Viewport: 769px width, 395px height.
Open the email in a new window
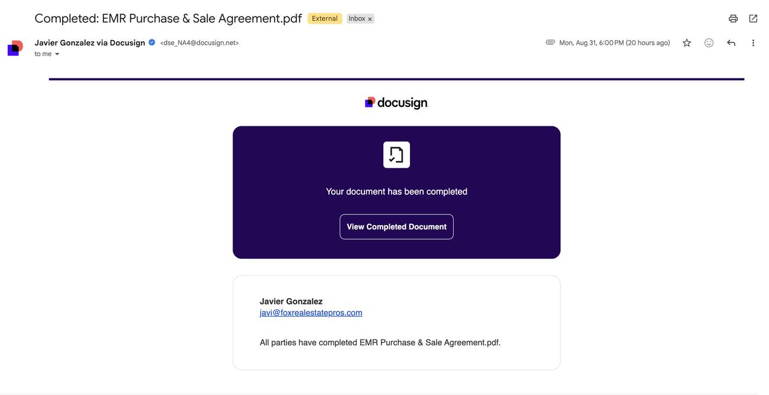click(753, 18)
